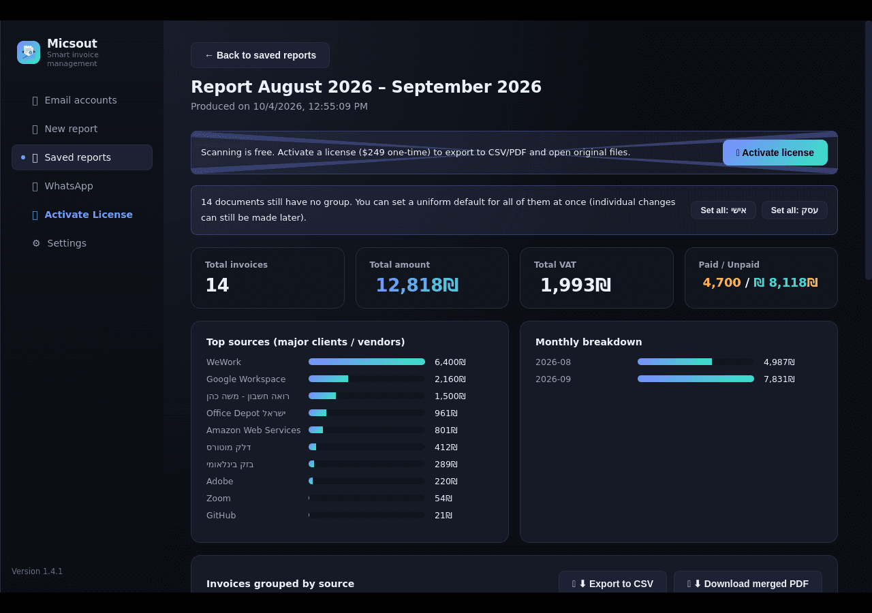The width and height of the screenshot is (872, 613).
Task: Click the Adobe source label
Action: click(220, 482)
